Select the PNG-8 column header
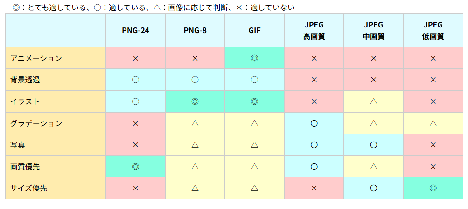 click(x=195, y=31)
